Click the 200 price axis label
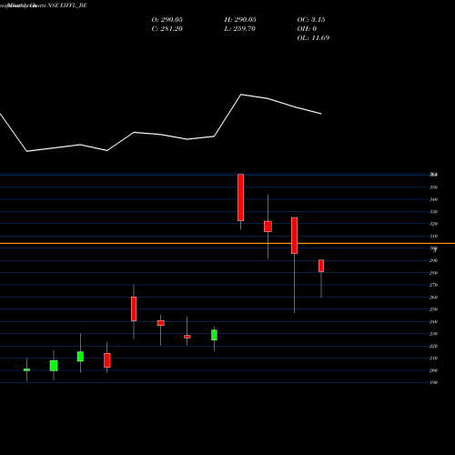Image resolution: width=455 pixels, height=455 pixels. pyautogui.click(x=433, y=370)
